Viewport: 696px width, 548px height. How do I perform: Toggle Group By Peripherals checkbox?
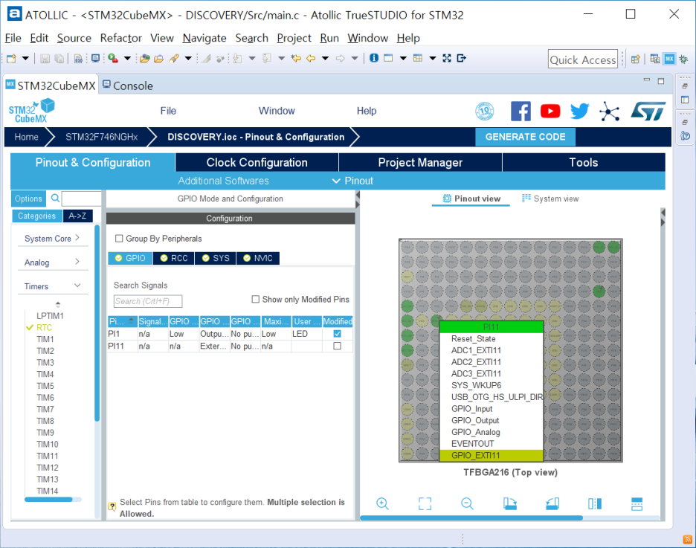point(119,239)
